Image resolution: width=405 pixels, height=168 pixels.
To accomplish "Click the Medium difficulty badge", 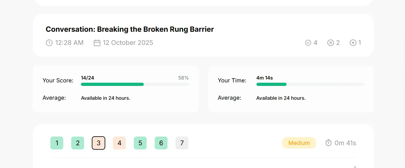I will coord(299,143).
